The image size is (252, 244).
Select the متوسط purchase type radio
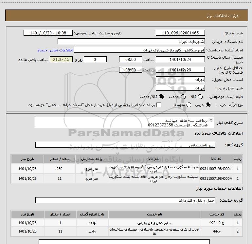(x=189, y=105)
